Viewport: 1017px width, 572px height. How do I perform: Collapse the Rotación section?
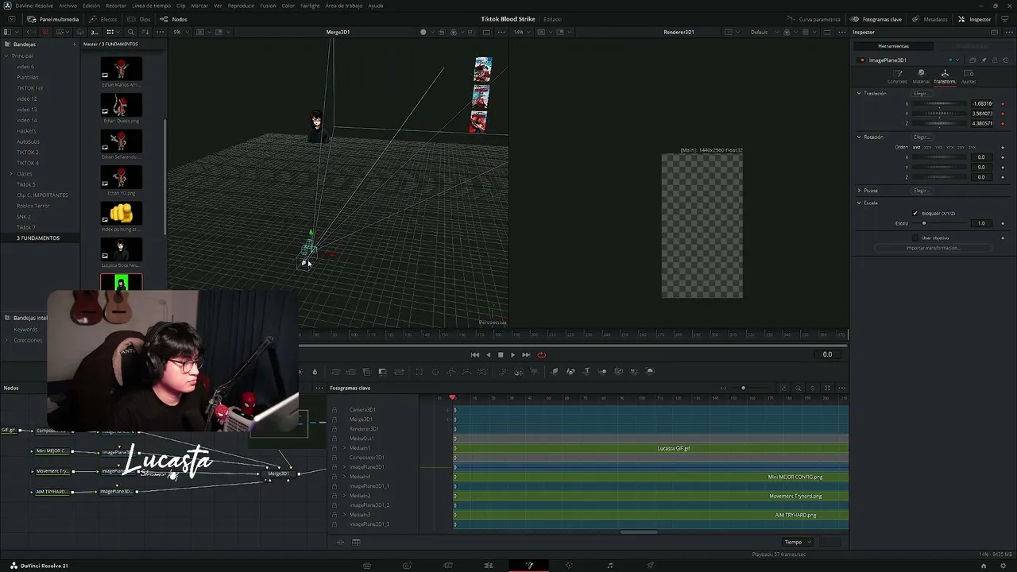859,137
